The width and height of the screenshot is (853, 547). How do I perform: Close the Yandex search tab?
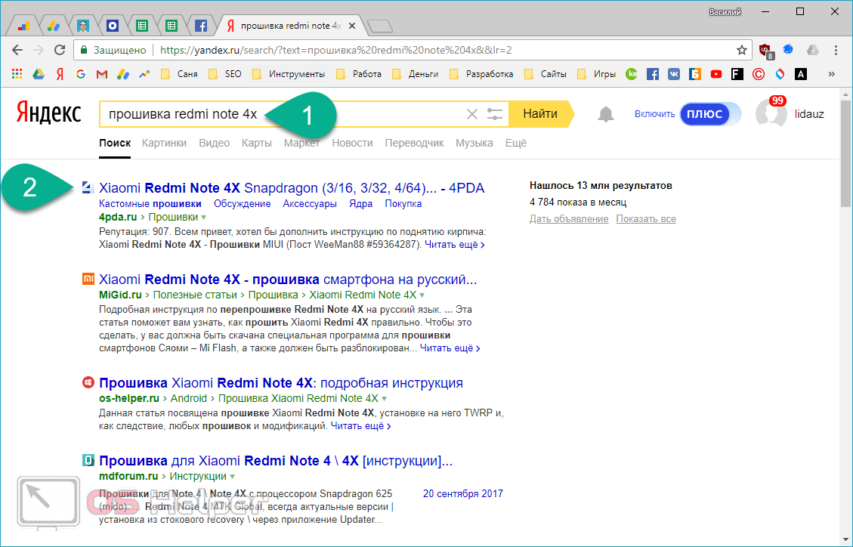click(352, 26)
